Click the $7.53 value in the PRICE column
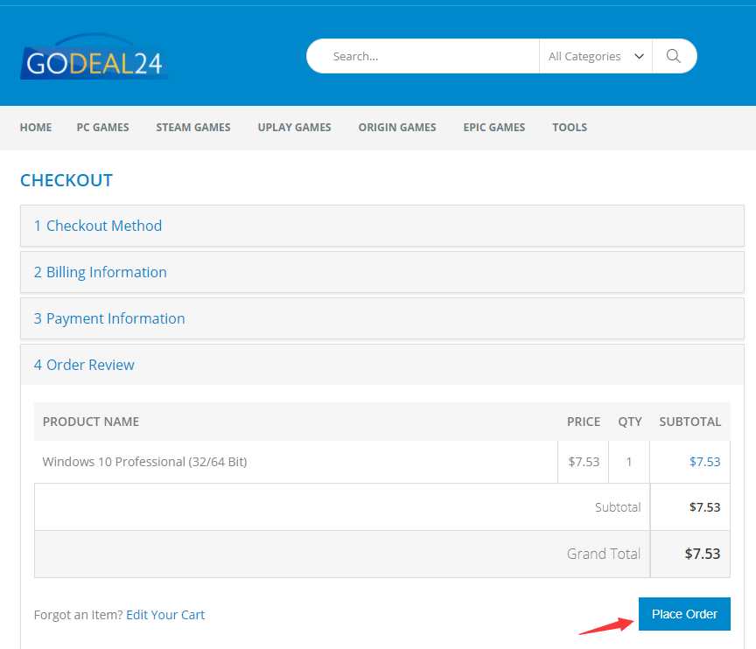756x649 pixels. [584, 462]
